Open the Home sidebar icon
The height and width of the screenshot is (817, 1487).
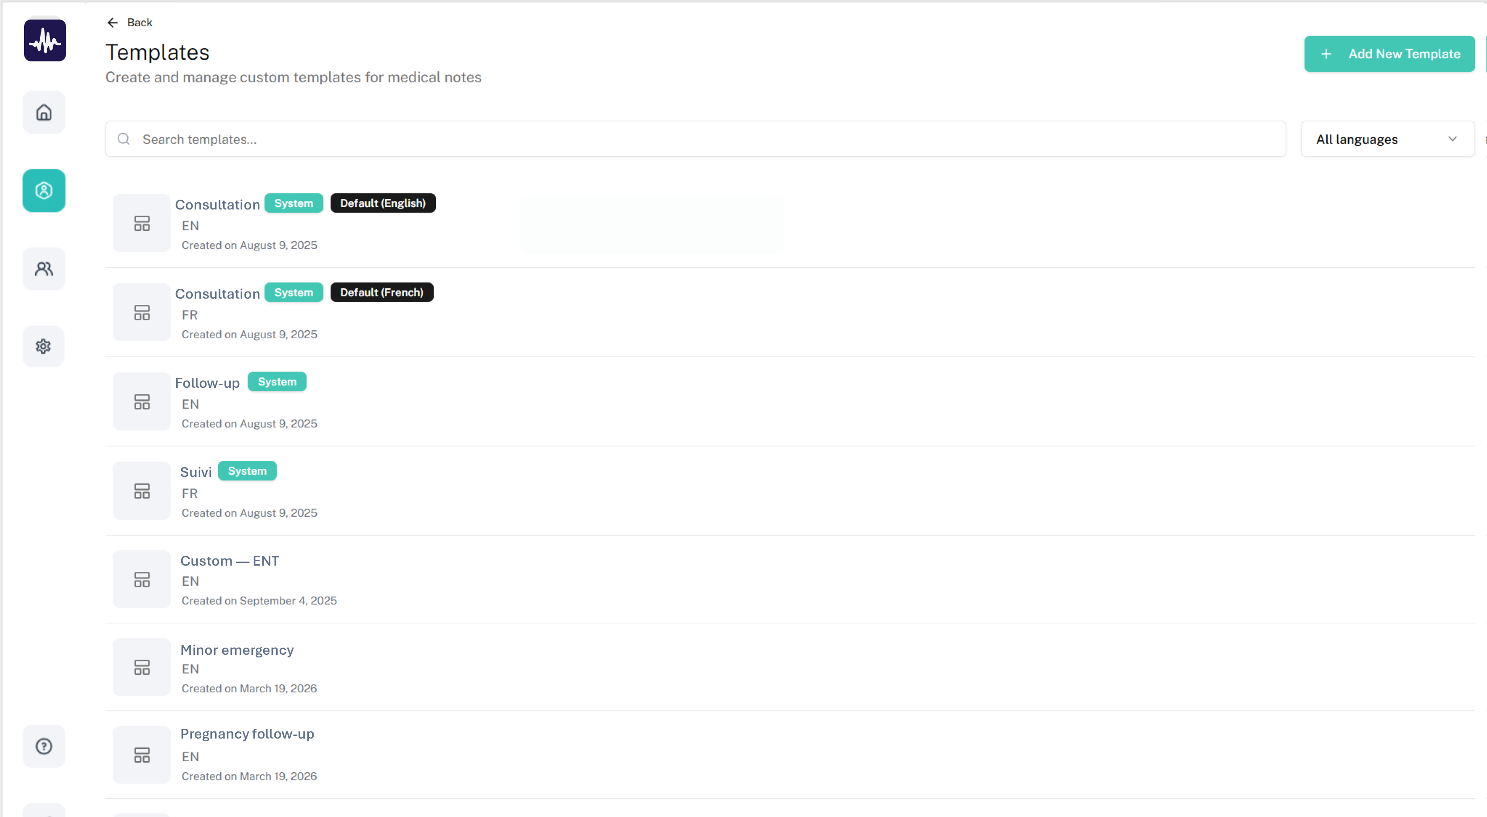coord(44,112)
